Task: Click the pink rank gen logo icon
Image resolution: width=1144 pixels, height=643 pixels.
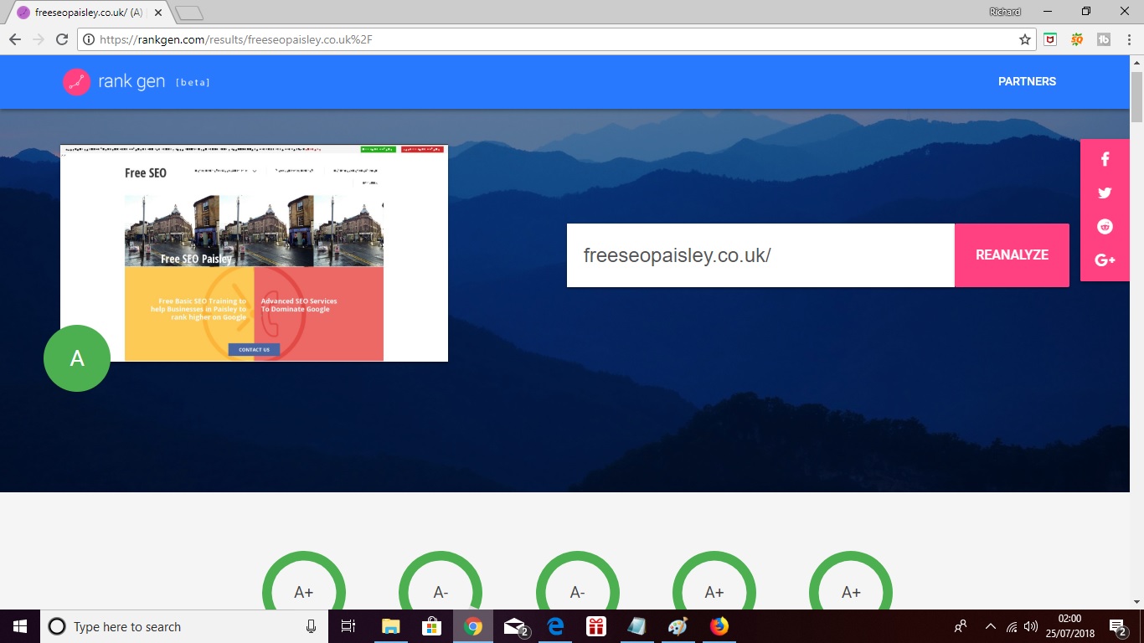Action: (x=76, y=82)
